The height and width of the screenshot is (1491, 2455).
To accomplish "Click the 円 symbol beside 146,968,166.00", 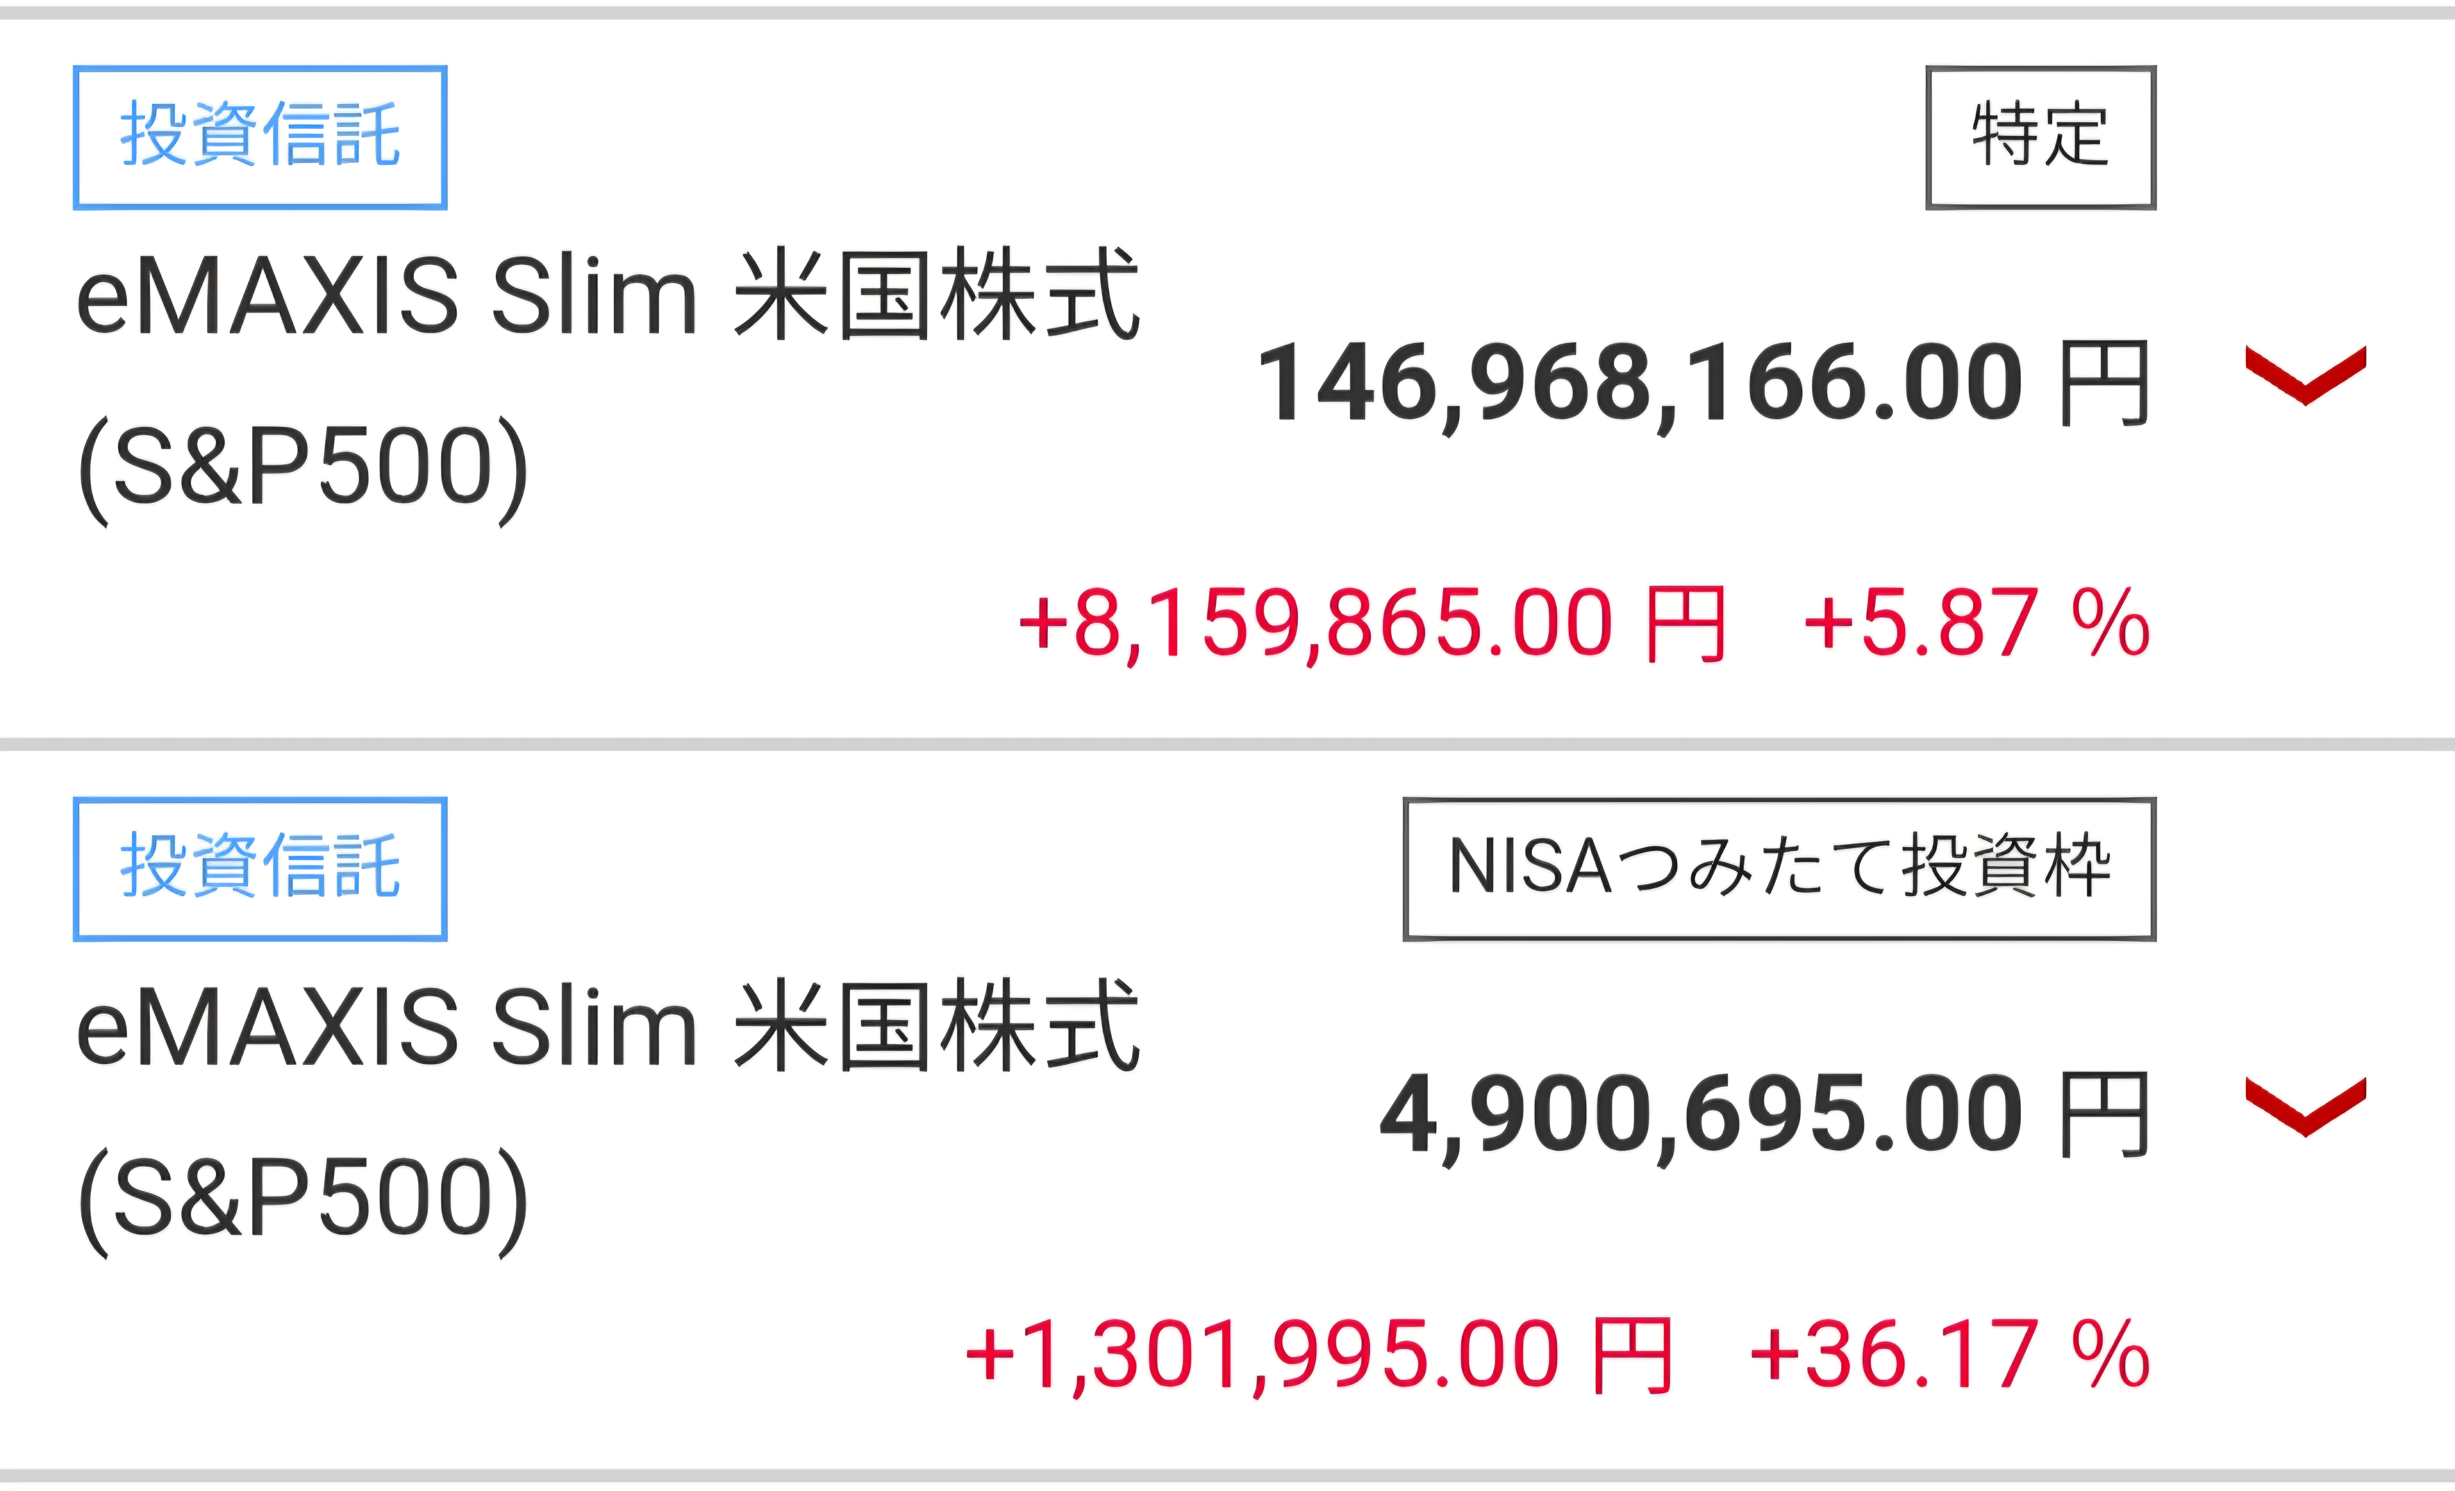I will point(2103,384).
